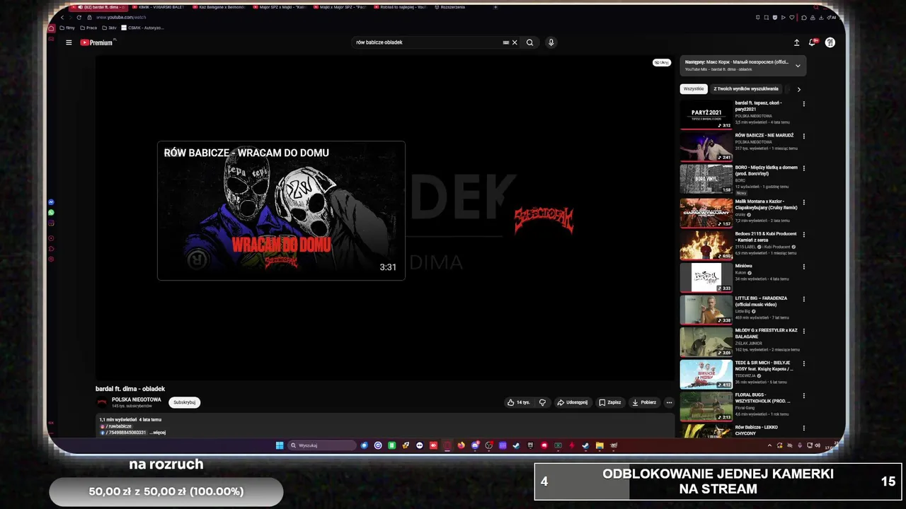Show more filter chips with the right arrow
The height and width of the screenshot is (509, 906).
tap(798, 89)
